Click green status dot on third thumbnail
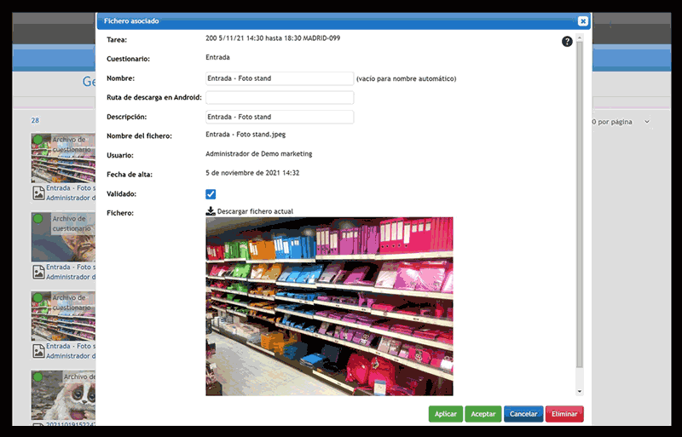Image resolution: width=682 pixels, height=437 pixels. (x=38, y=298)
